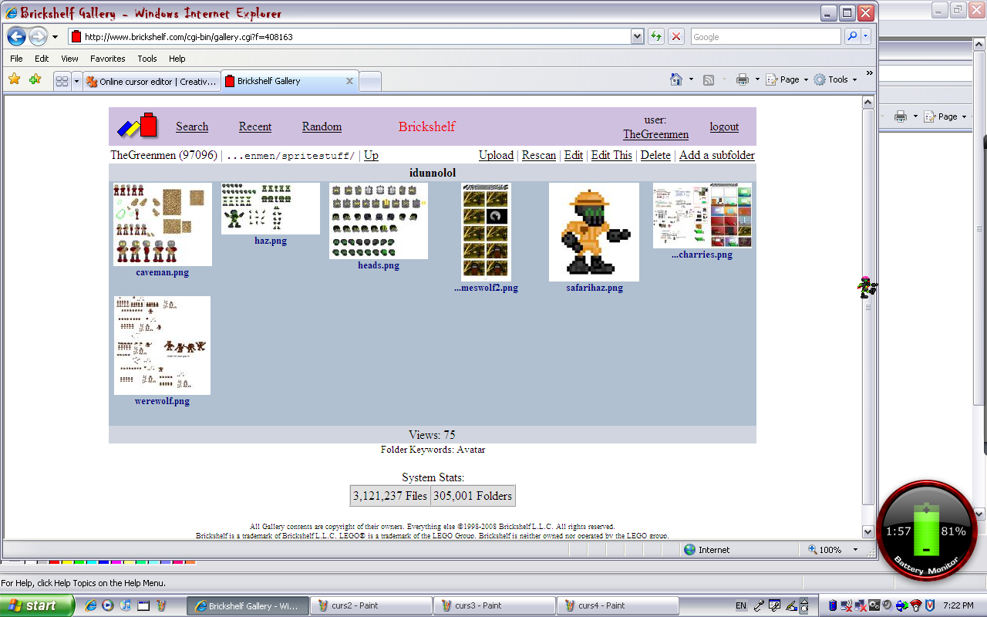987x617 pixels.
Task: Open the caveman.png thumbnail
Action: pyautogui.click(x=162, y=224)
